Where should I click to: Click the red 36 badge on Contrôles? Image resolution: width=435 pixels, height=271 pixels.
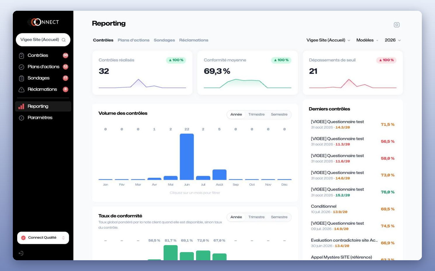coord(65,55)
